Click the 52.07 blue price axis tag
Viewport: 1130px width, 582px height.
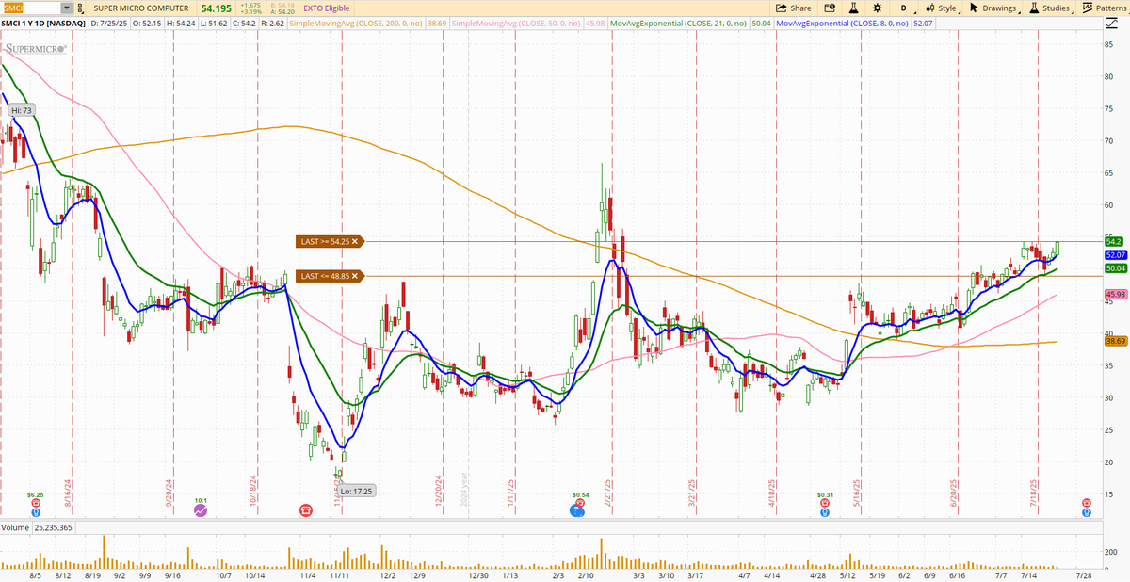[x=1116, y=255]
